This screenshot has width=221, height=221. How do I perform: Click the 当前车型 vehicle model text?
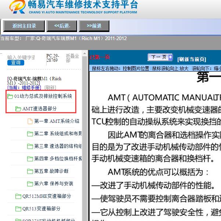tap(64, 38)
